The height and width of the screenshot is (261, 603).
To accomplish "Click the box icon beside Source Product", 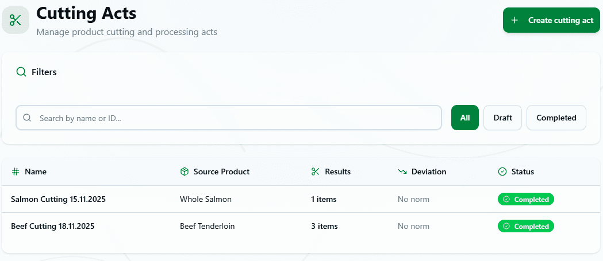I will pos(185,172).
